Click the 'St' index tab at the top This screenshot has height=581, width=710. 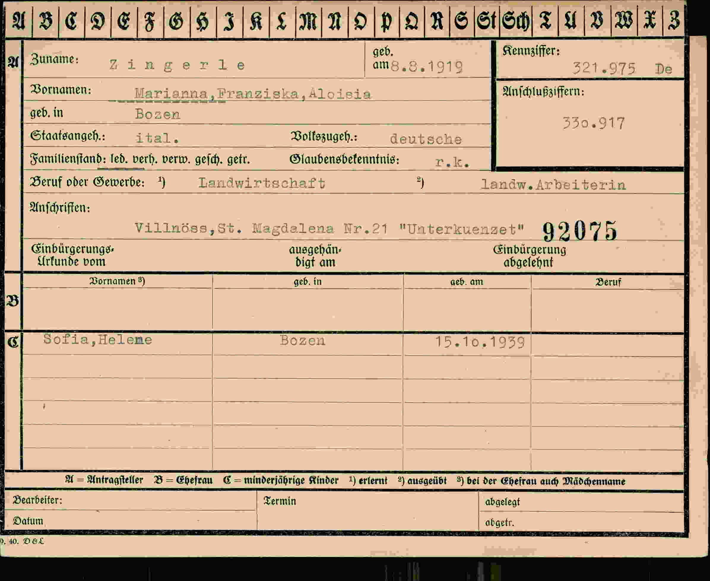point(487,20)
